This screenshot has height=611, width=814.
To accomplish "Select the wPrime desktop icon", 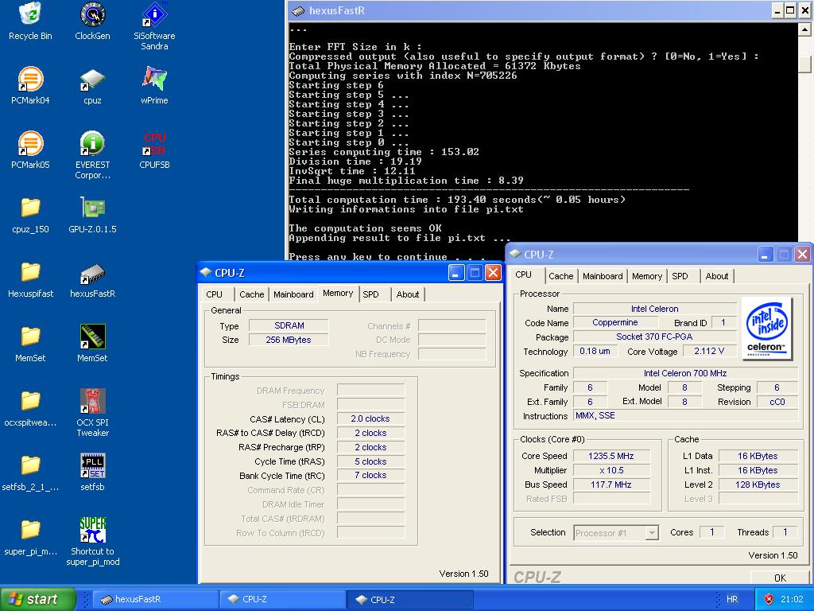I will pos(154,79).
